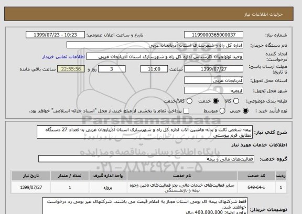Select the کالا radio button

pyautogui.click(x=236, y=101)
